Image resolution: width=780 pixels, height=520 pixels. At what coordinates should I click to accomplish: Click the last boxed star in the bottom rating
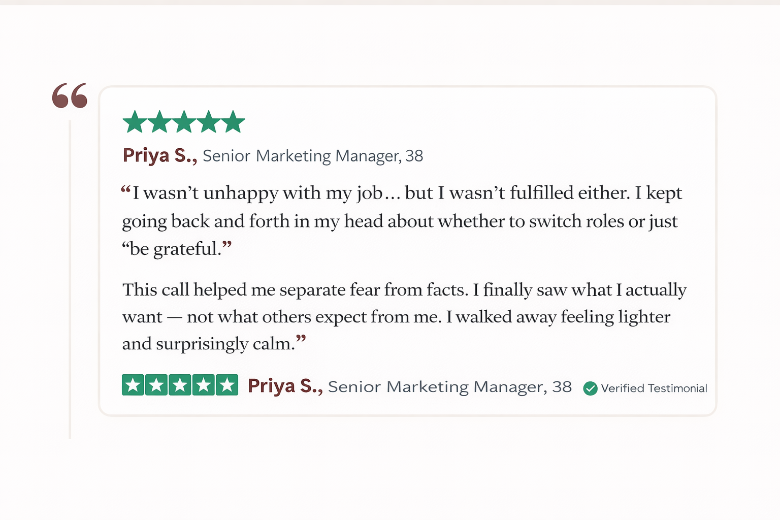(x=226, y=385)
